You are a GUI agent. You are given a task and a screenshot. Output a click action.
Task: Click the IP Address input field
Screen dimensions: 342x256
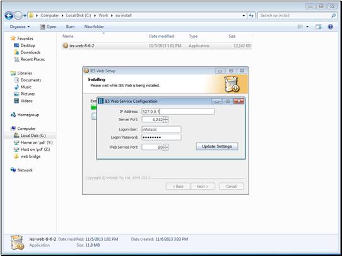[x=178, y=112]
